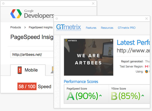Click the YSlow Score B (85%) grade
The height and width of the screenshot is (111, 152).
(x=126, y=96)
